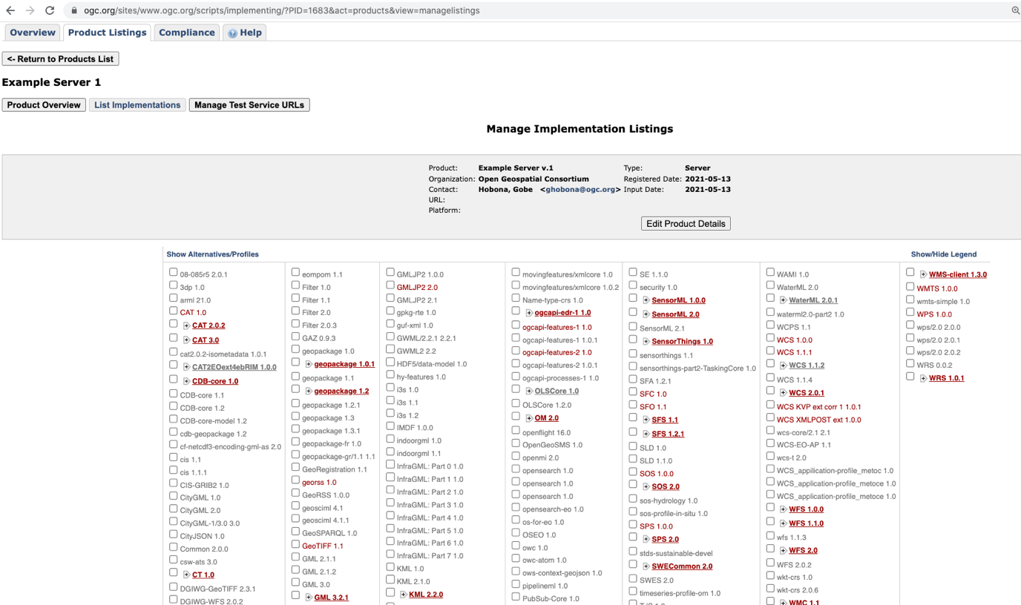Screen dimensions: 1021x605
Task: Tick the movingfeatures/xmlcore 1.0 checkbox
Action: (x=516, y=272)
